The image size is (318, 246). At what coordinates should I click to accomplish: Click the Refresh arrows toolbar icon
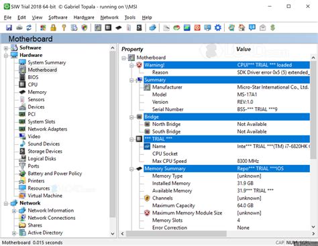click(x=29, y=27)
